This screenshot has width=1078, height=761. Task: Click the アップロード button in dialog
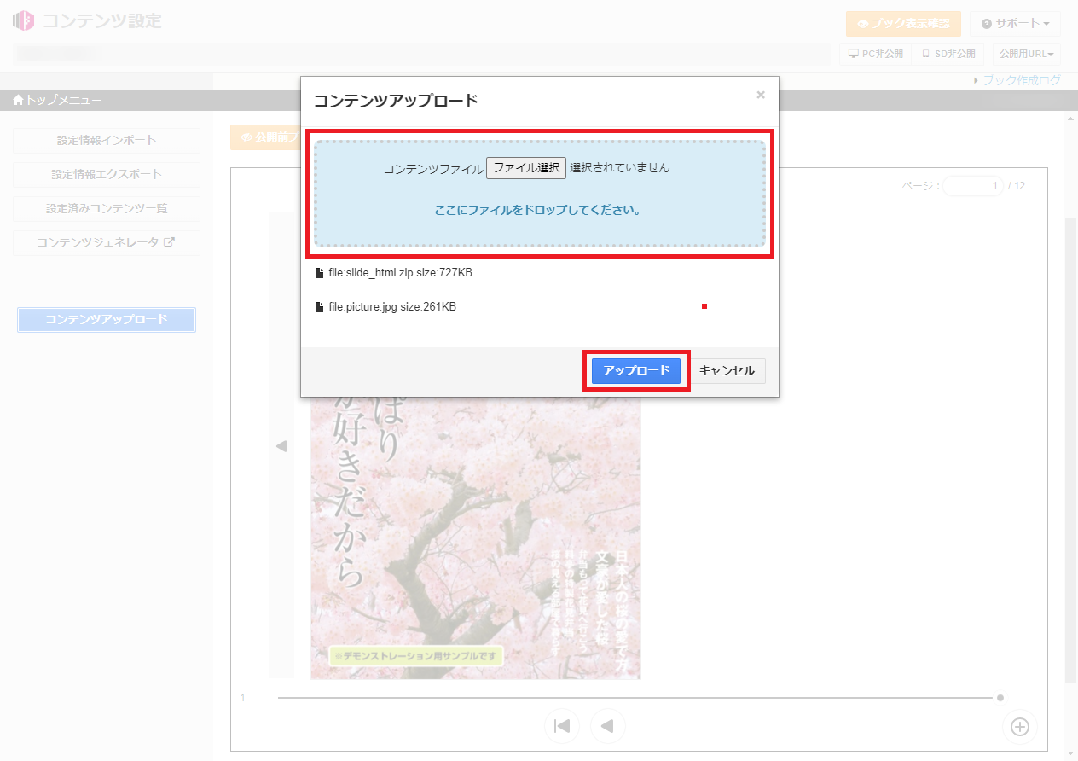635,371
